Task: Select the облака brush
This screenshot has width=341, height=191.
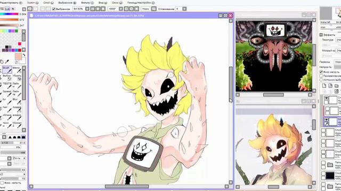Action: coord(7,117)
